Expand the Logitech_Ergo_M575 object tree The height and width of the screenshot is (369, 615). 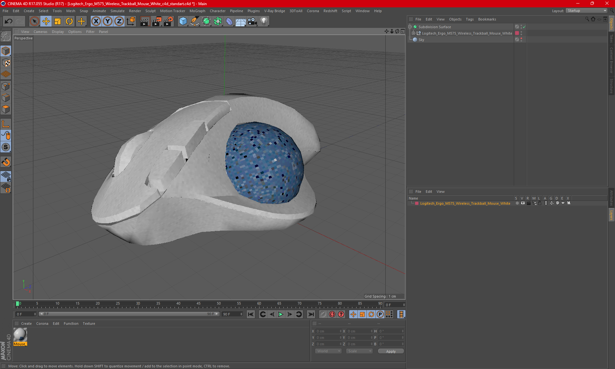pos(413,33)
